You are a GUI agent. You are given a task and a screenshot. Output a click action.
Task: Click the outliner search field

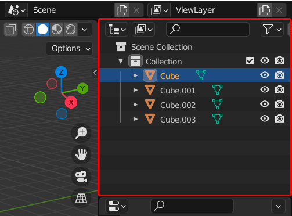(208, 30)
